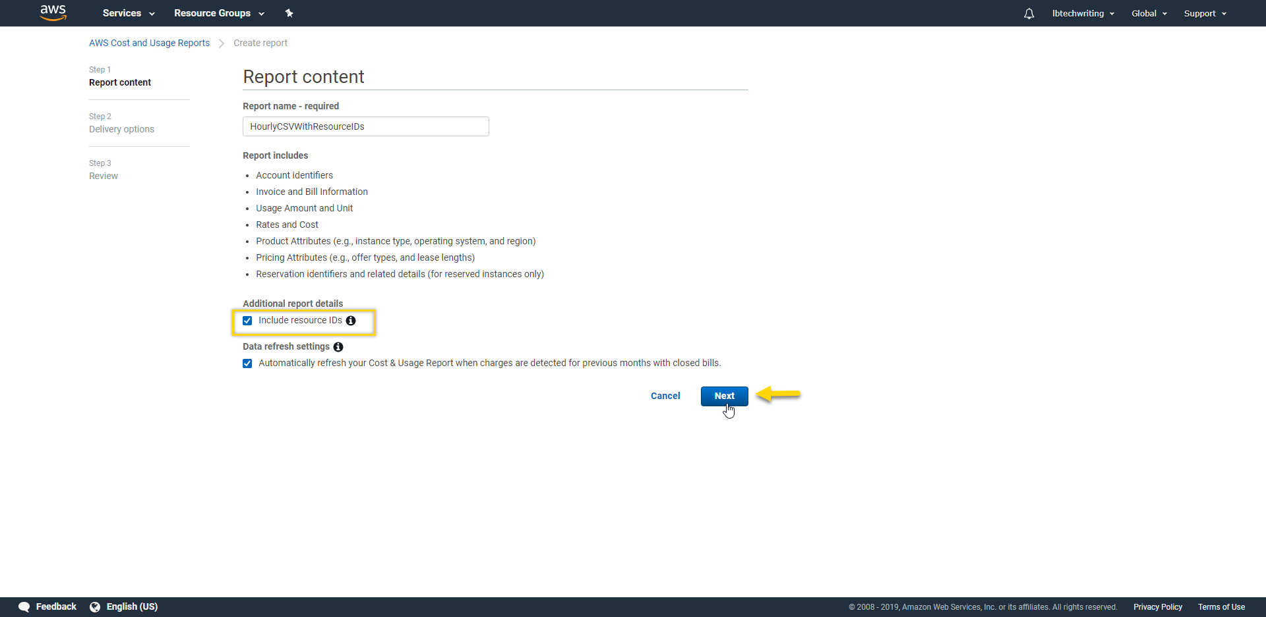The height and width of the screenshot is (617, 1266).
Task: Expand the Services menu
Action: (x=129, y=13)
